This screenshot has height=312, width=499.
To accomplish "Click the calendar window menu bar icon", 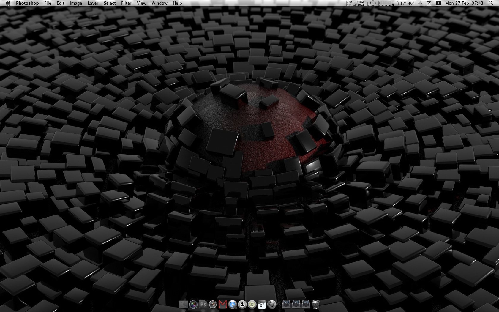I will pyautogui.click(x=429, y=3).
